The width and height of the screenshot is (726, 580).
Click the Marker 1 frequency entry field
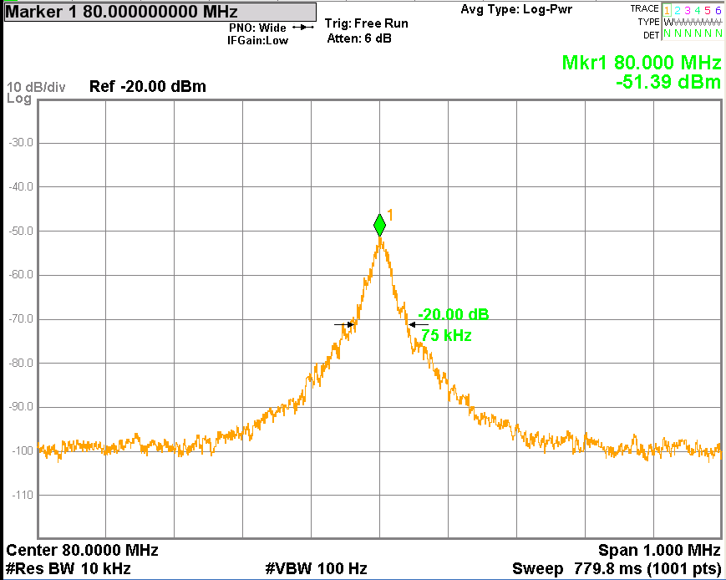point(159,12)
